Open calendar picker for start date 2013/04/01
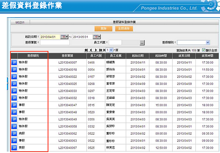The width and height of the screenshot is (220, 153). click(x=64, y=37)
